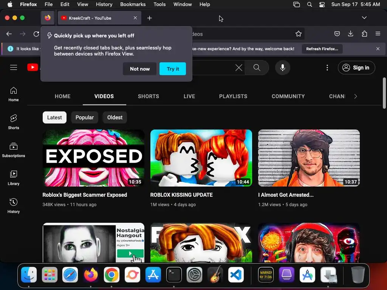Open the Bookmarks menu
Screen dimensions: 387x290
133,5
